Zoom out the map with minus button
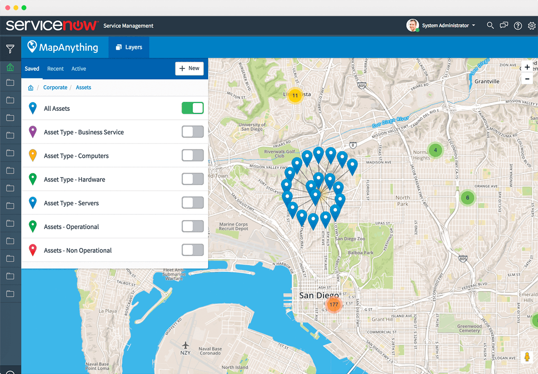Screen dimensions: 538x374 (527, 78)
